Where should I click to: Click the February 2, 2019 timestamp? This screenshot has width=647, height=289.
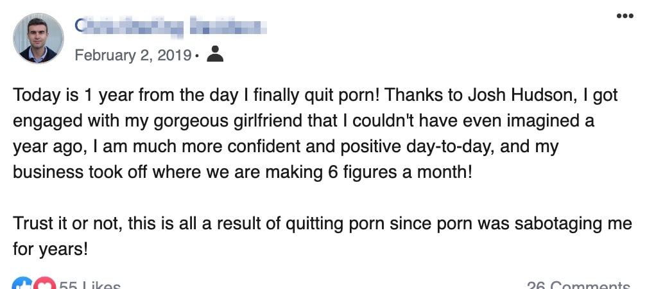[133, 55]
